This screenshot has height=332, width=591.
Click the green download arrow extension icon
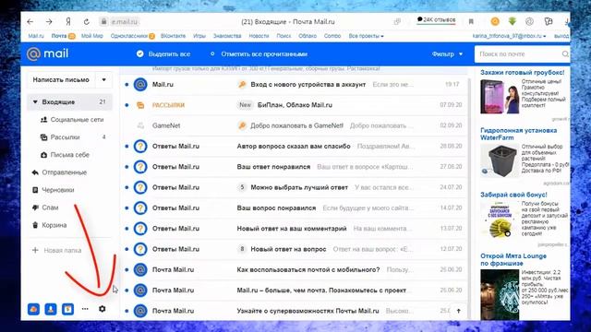pyautogui.click(x=513, y=21)
